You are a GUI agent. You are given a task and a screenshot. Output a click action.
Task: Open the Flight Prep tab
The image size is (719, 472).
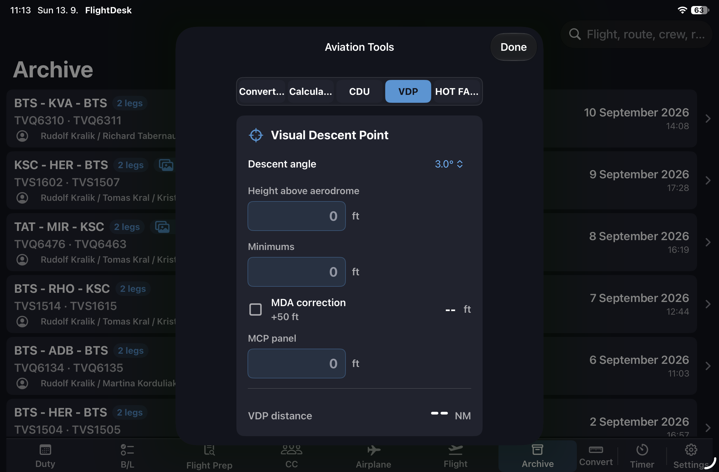coord(209,457)
